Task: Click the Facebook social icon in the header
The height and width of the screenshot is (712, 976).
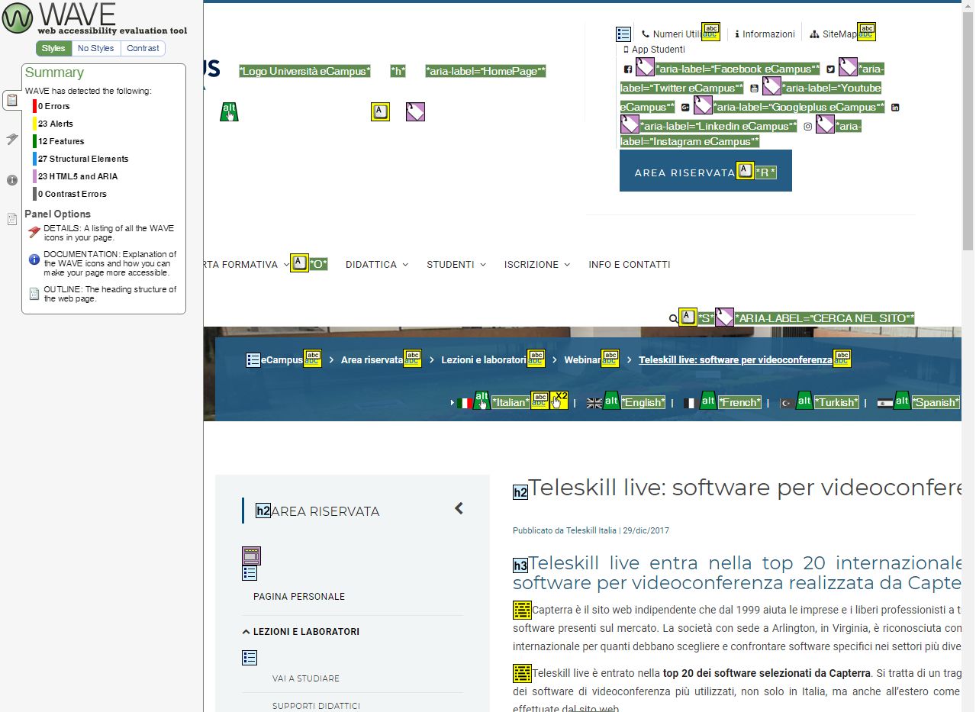Action: (x=628, y=69)
